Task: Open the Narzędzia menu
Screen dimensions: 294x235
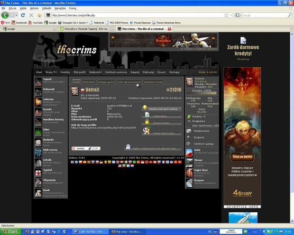Action: coord(60,8)
